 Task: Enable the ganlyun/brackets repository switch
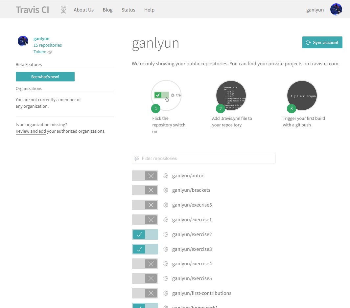(x=145, y=190)
